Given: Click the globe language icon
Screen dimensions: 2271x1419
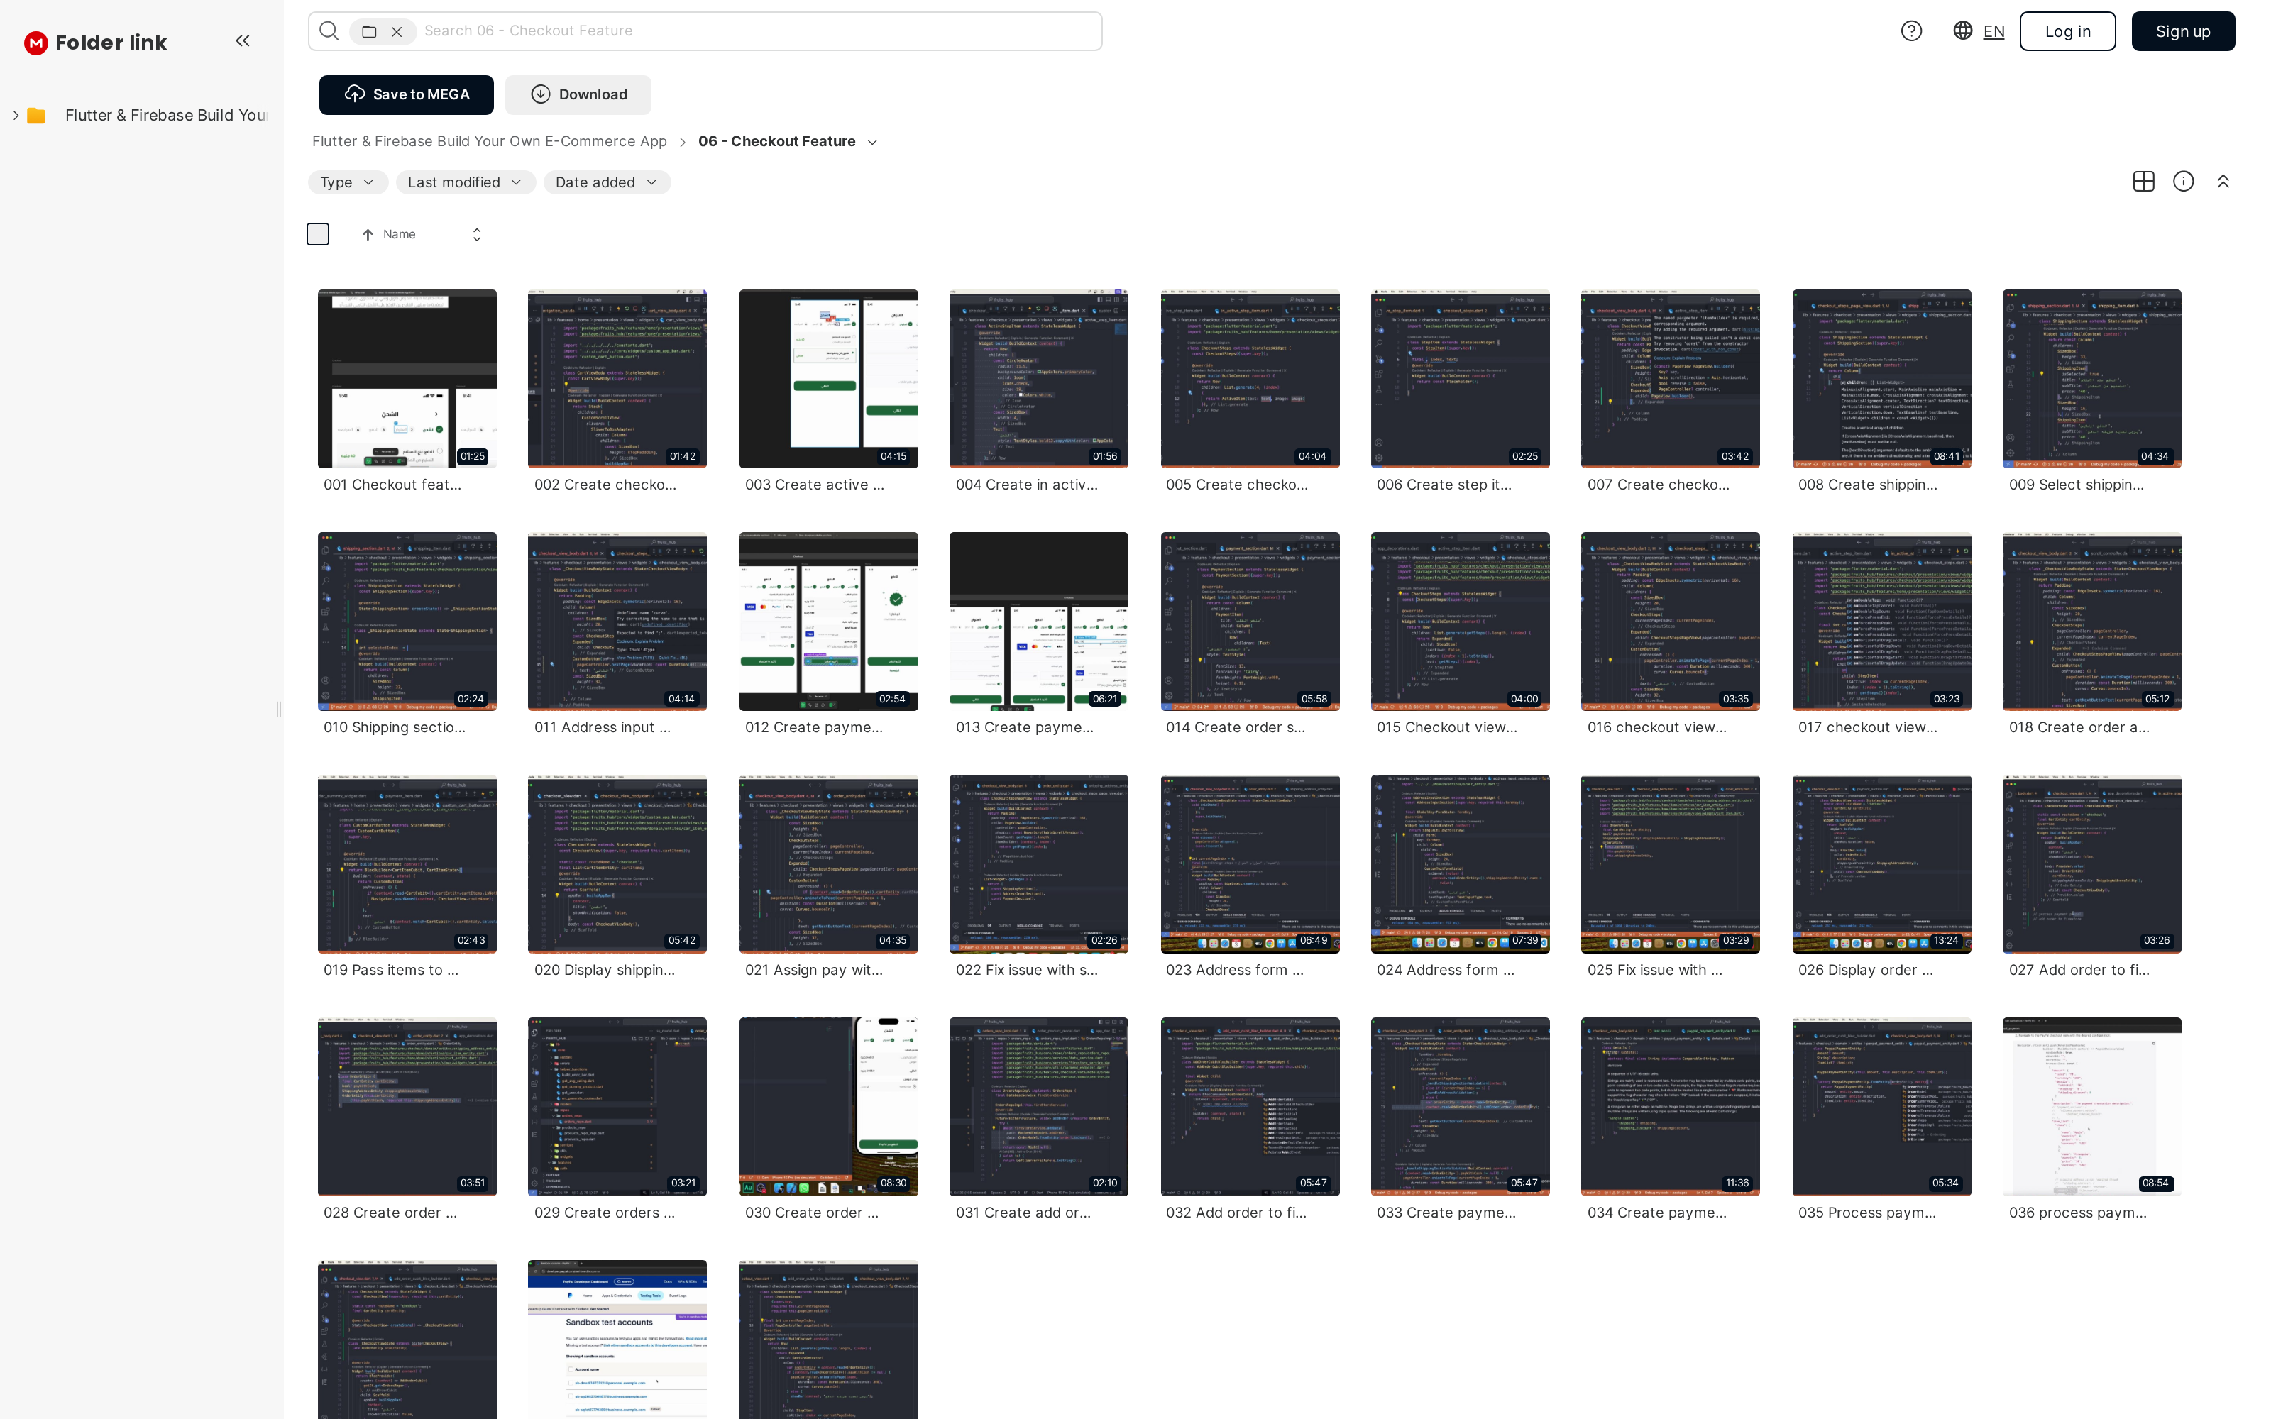Looking at the screenshot, I should pos(1962,31).
